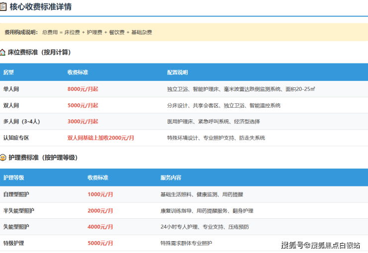Select the 房型 column header
Screen dimensions: 368x253
[x=8, y=72]
